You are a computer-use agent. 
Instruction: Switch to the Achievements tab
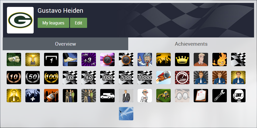(x=191, y=44)
